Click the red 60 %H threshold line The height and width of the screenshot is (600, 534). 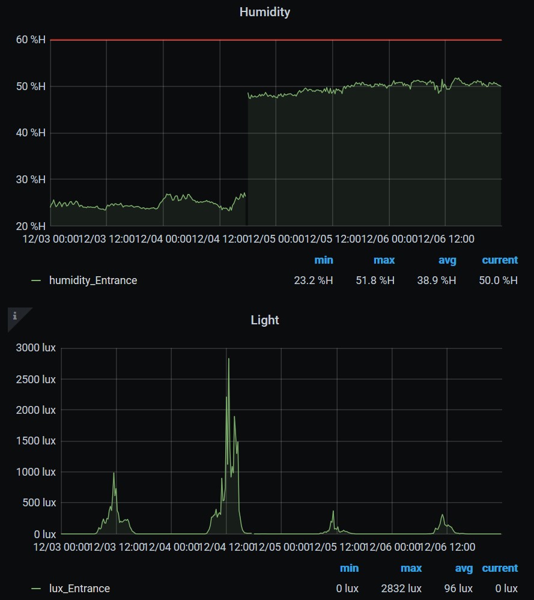276,40
